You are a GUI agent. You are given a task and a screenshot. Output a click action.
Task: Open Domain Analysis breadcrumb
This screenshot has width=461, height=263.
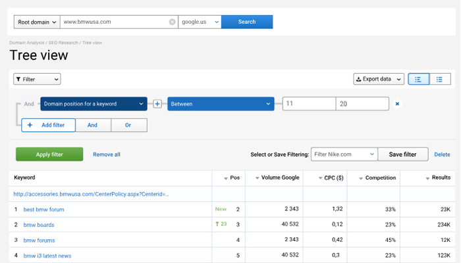click(26, 43)
